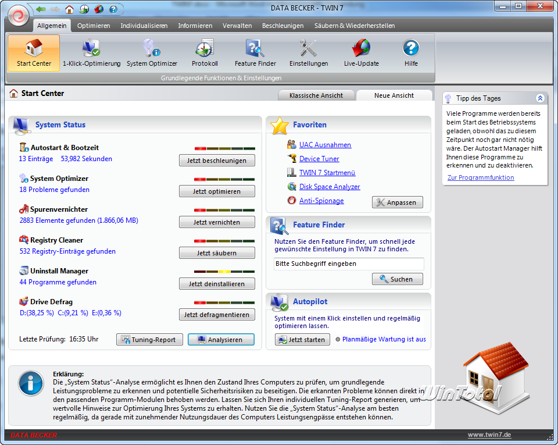Switch to the Allgemein ribbon tab
This screenshot has height=445, width=558.
pyautogui.click(x=52, y=26)
